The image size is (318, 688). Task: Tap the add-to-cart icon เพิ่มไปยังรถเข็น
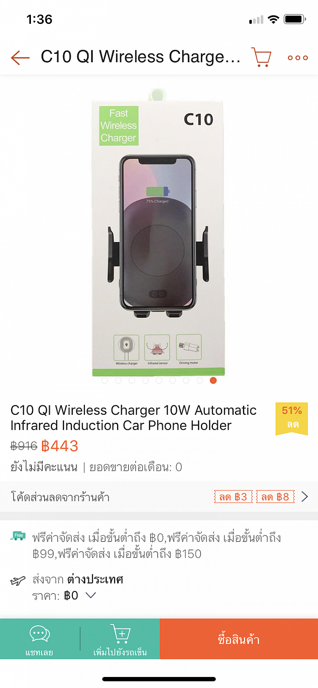click(x=120, y=634)
